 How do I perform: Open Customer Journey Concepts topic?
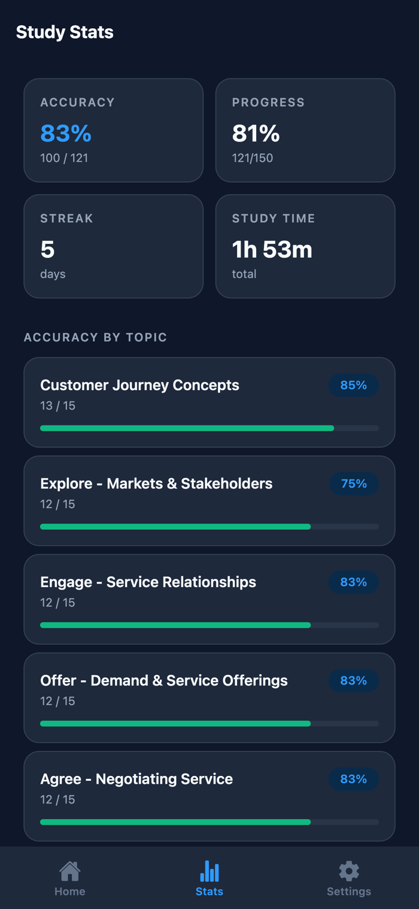209,402
